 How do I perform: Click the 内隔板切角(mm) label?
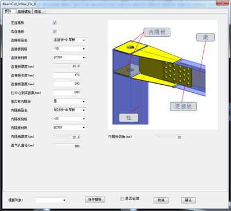click(x=120, y=137)
